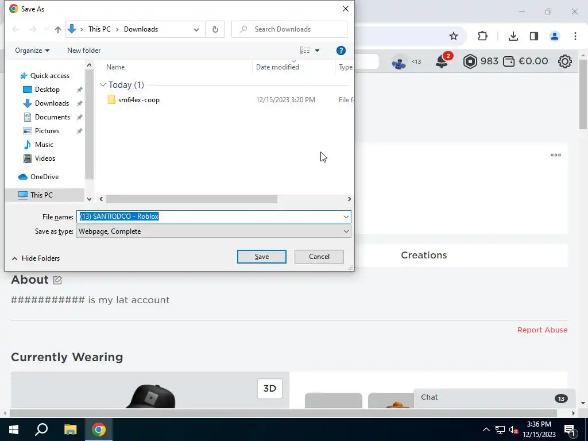Screen dimensions: 588x441
Task: Click the dialog horizontal scrollbar
Action: [192, 199]
